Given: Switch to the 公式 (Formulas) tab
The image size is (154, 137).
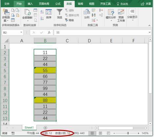Looking at the screenshot, I should tap(58, 4).
